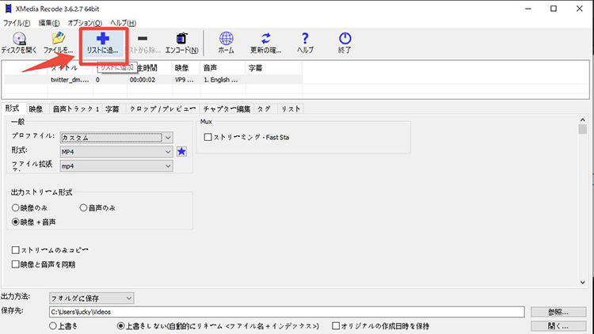Expand the プロファイル dropdown

pyautogui.click(x=168, y=138)
